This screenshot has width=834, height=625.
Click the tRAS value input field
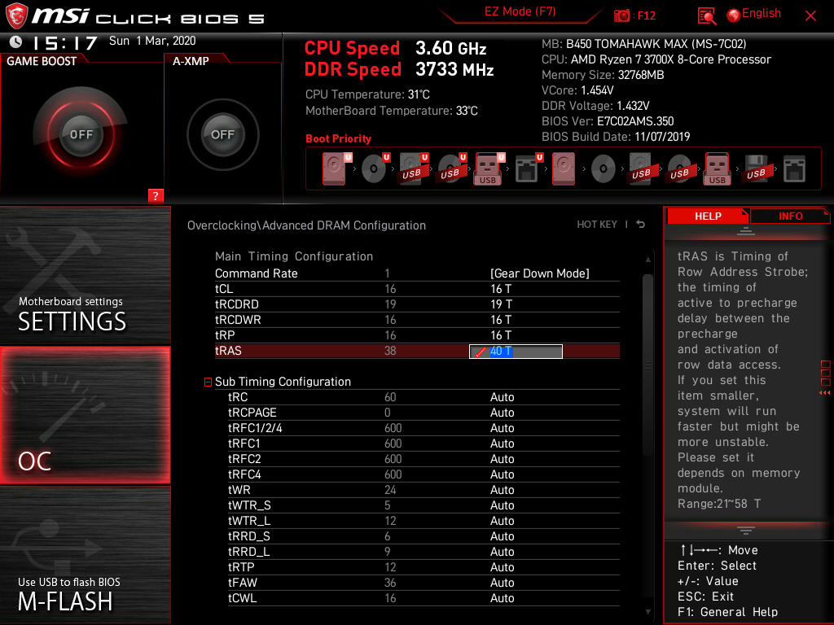[516, 352]
